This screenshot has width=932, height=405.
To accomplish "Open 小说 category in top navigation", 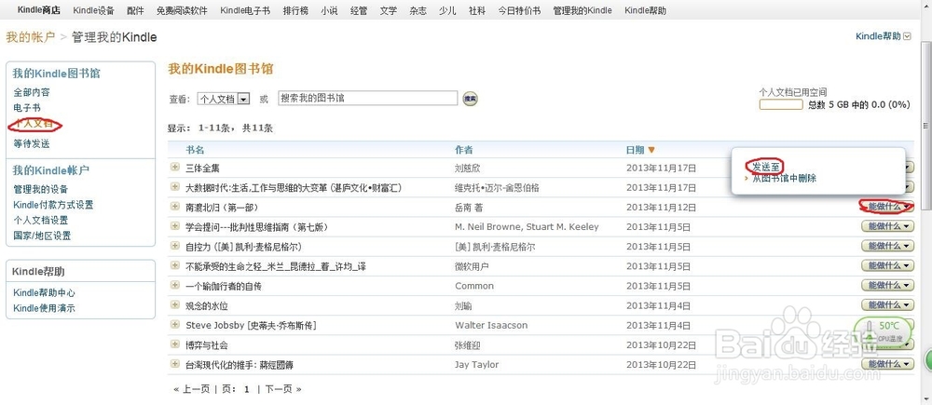I will (329, 10).
